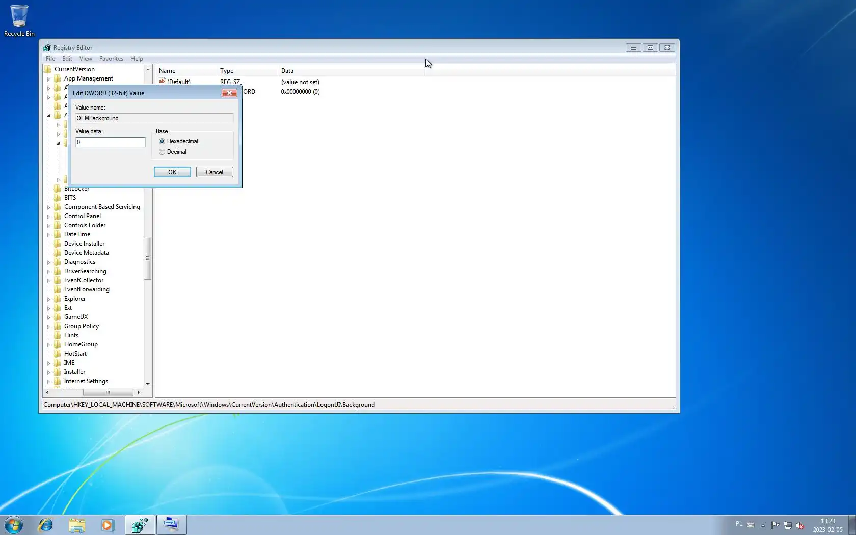Image resolution: width=856 pixels, height=535 pixels.
Task: Click the PL language indicator
Action: [x=739, y=524]
